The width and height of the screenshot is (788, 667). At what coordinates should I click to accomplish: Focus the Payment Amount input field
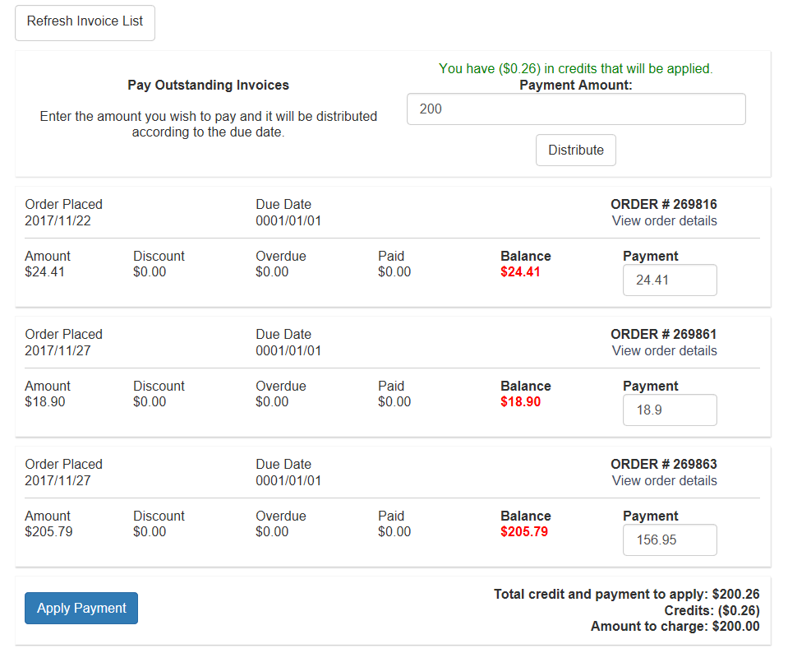tap(575, 109)
